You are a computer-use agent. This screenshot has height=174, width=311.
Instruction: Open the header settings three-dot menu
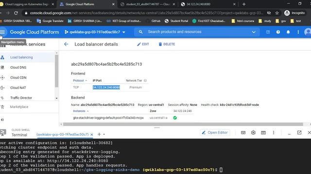pyautogui.click(x=298, y=32)
